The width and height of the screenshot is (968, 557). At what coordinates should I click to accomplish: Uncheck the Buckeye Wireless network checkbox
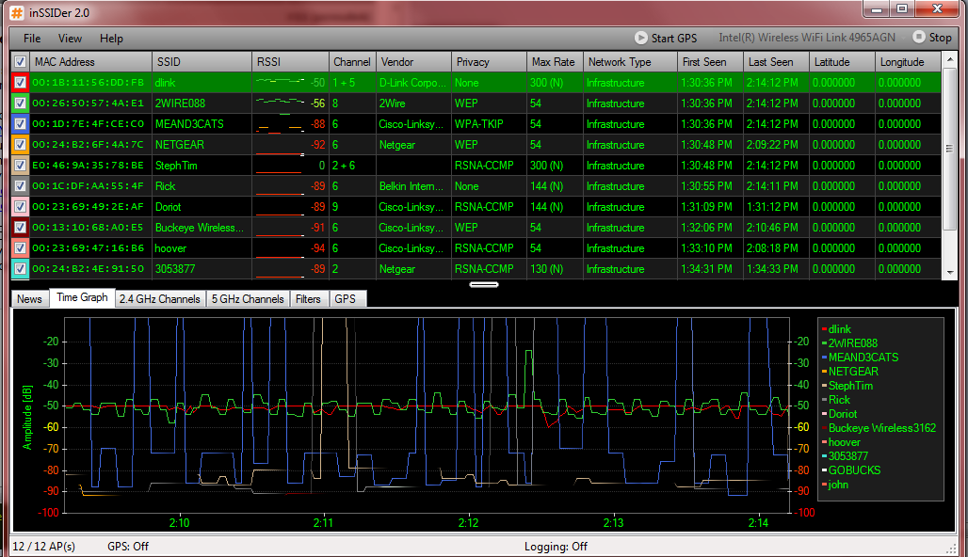pos(20,227)
